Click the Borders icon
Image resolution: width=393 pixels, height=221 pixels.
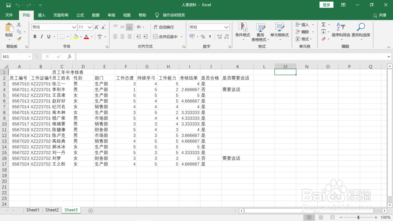pyautogui.click(x=62, y=37)
